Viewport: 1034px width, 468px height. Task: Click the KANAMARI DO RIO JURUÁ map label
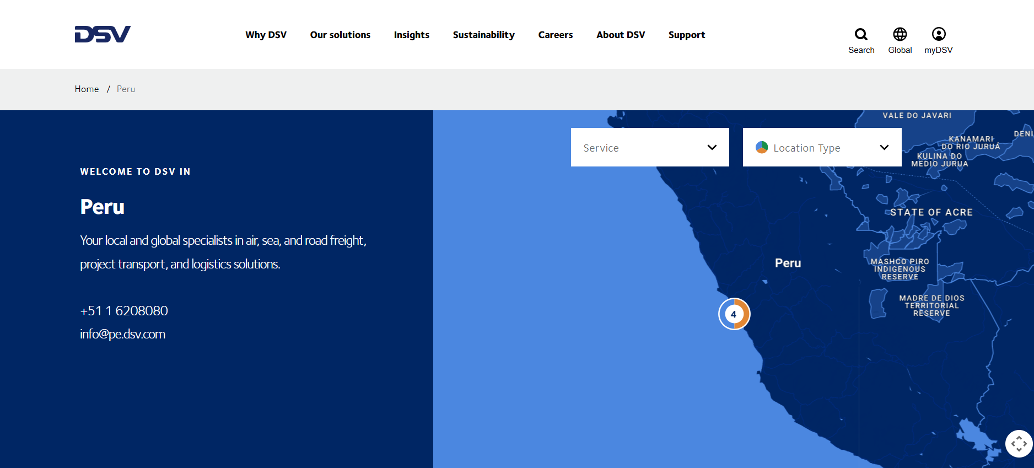(971, 143)
